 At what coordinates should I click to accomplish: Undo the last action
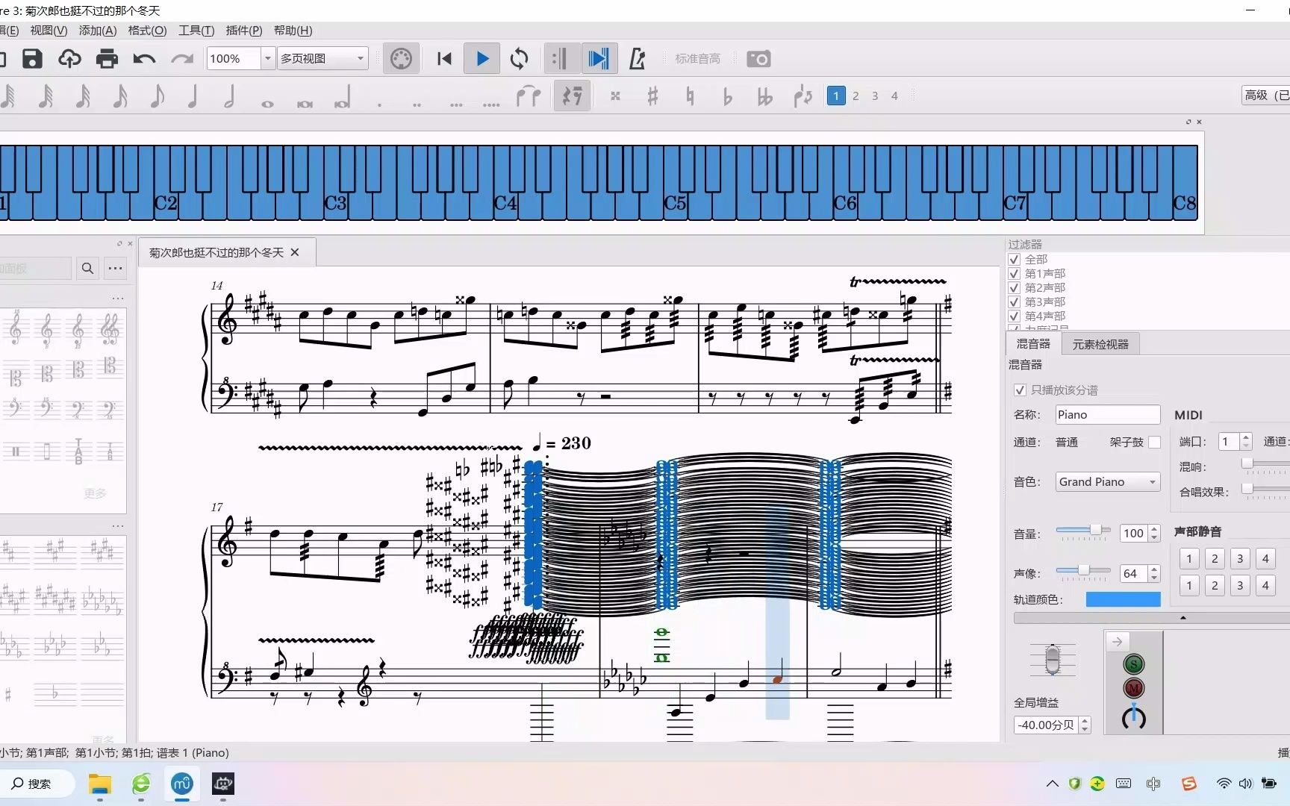point(144,59)
